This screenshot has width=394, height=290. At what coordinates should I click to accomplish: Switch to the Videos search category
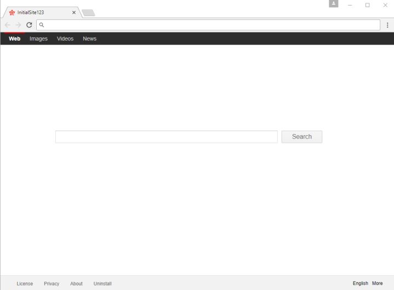coord(65,38)
